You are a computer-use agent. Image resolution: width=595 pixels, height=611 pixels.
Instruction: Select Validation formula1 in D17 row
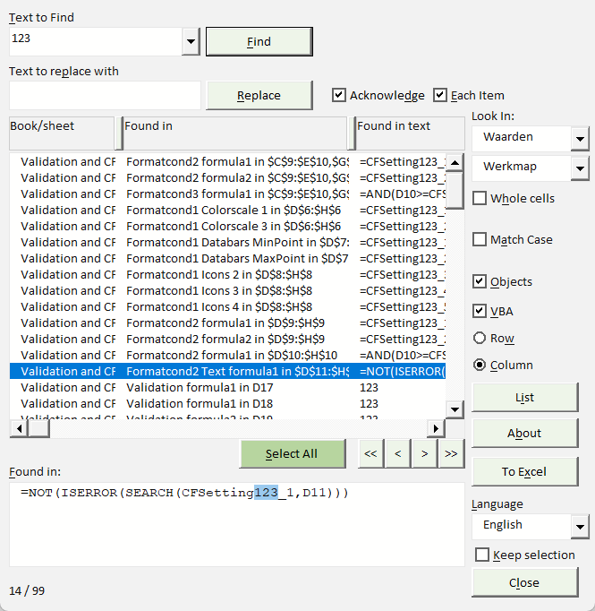pos(227,388)
